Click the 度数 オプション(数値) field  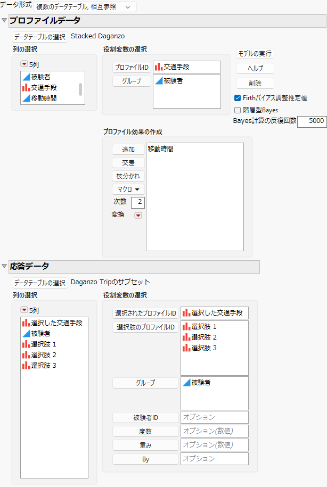click(x=215, y=431)
